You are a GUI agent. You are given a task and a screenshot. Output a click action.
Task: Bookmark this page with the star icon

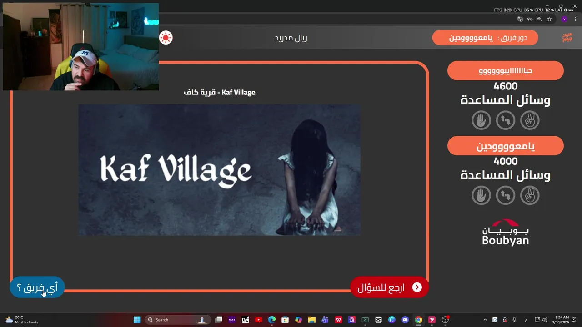pyautogui.click(x=549, y=19)
